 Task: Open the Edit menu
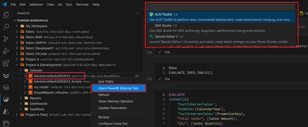tap(23, 4)
